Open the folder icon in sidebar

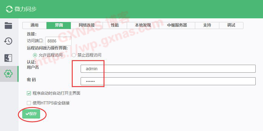(x=8, y=25)
